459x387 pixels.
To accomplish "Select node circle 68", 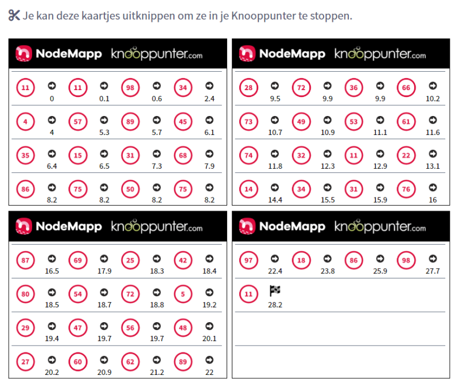I will pos(183,156).
